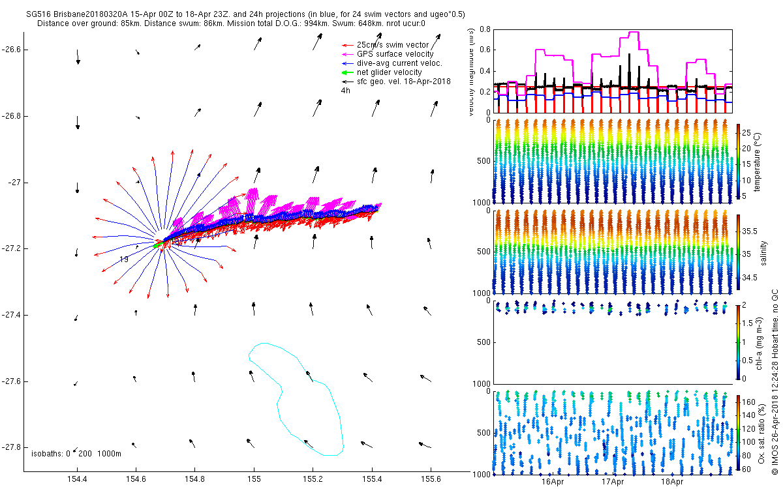Viewport: 783px width, 489px height.
Task: Click the green net glider velocity legend arrow
Action: pos(349,72)
